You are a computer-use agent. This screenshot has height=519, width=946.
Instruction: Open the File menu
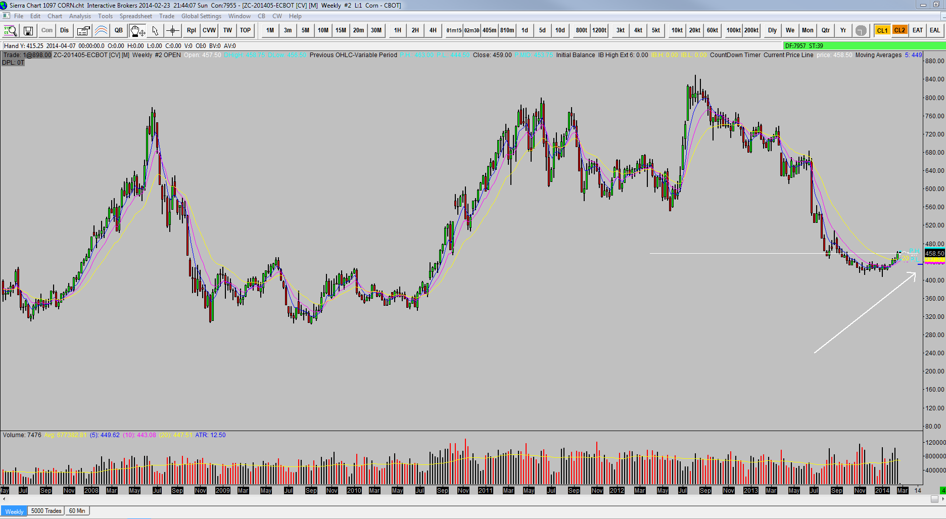pyautogui.click(x=19, y=16)
